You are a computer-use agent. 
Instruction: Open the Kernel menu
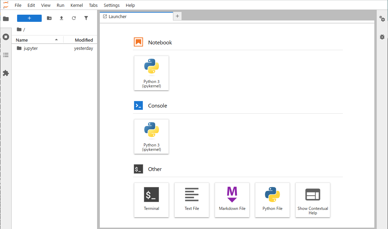(77, 5)
